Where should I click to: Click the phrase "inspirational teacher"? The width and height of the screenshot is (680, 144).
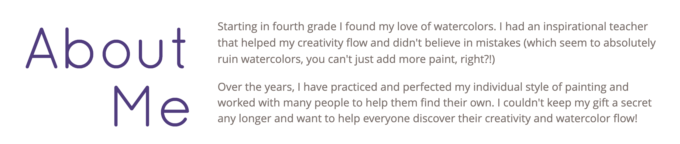[x=595, y=27]
